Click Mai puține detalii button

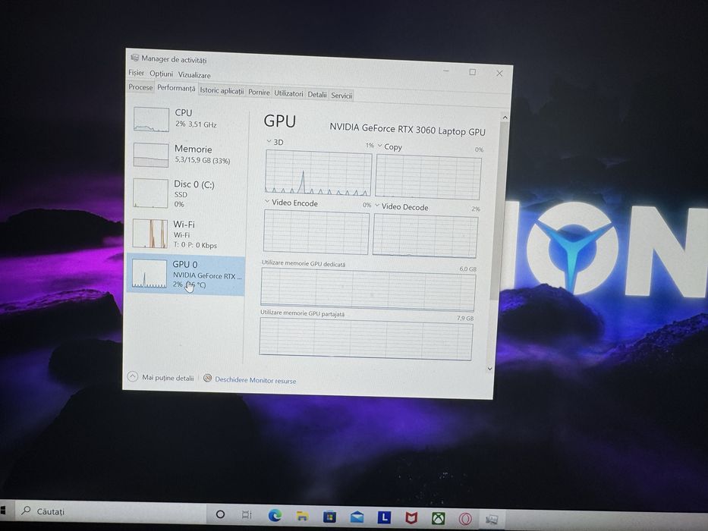coord(168,378)
